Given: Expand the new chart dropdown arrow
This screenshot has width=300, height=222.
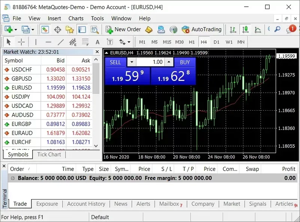Looking at the screenshot, I should pos(16,30).
